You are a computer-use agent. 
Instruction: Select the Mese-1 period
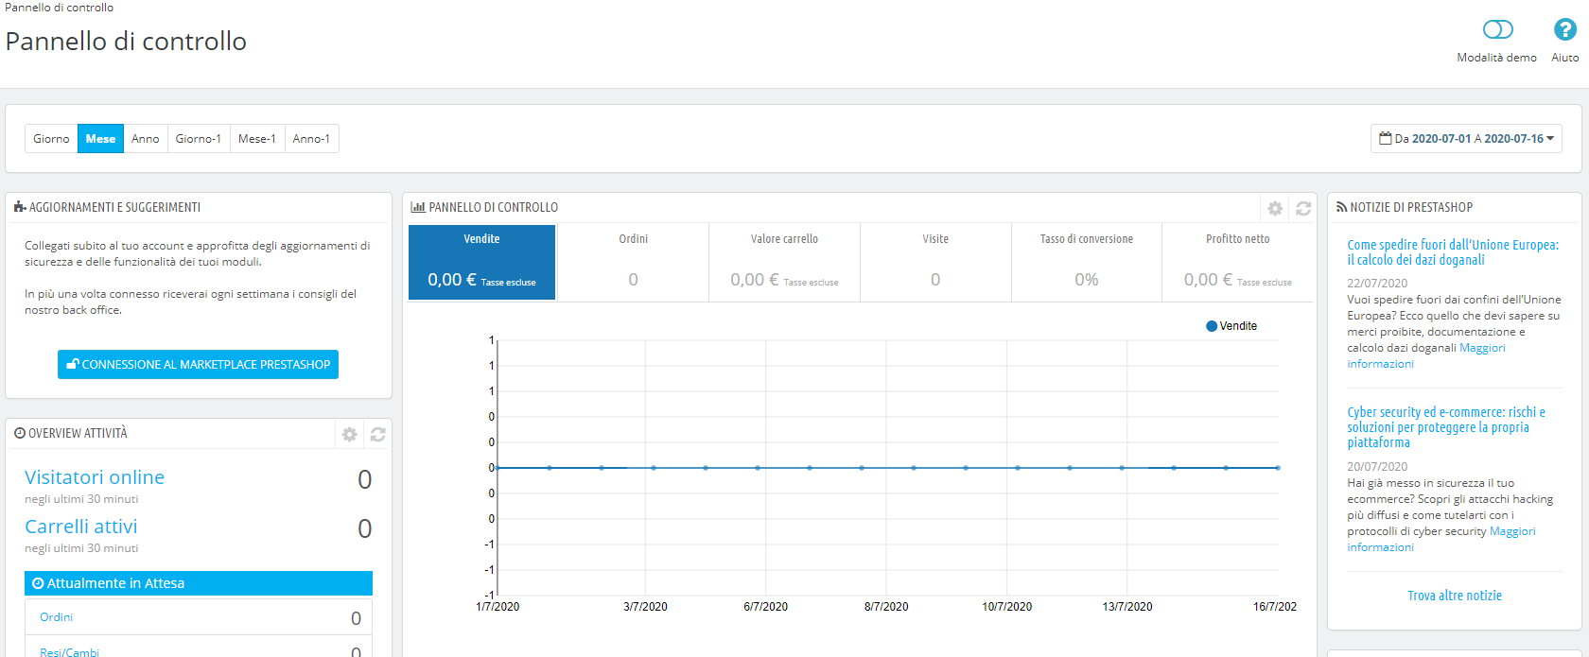click(x=257, y=138)
